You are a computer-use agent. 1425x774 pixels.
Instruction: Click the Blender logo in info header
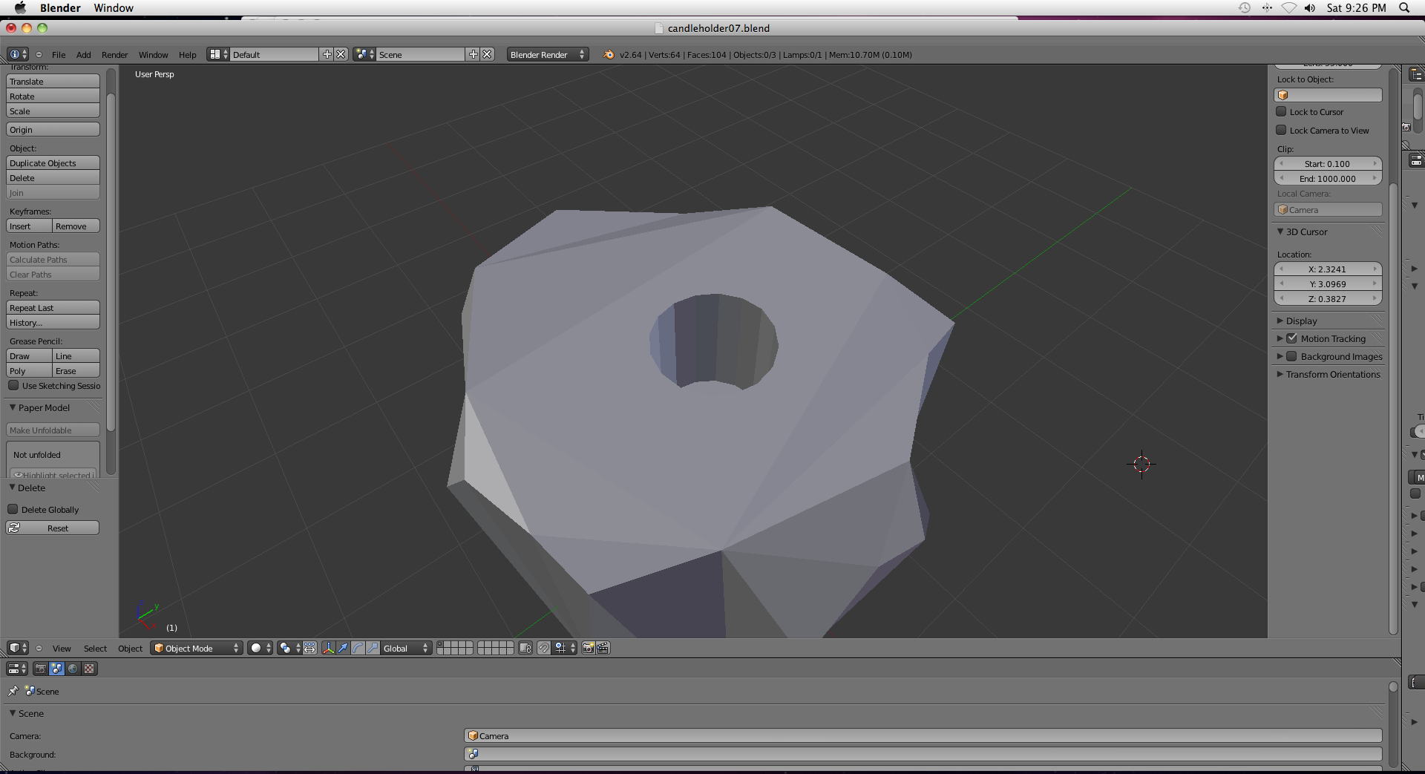(x=609, y=54)
